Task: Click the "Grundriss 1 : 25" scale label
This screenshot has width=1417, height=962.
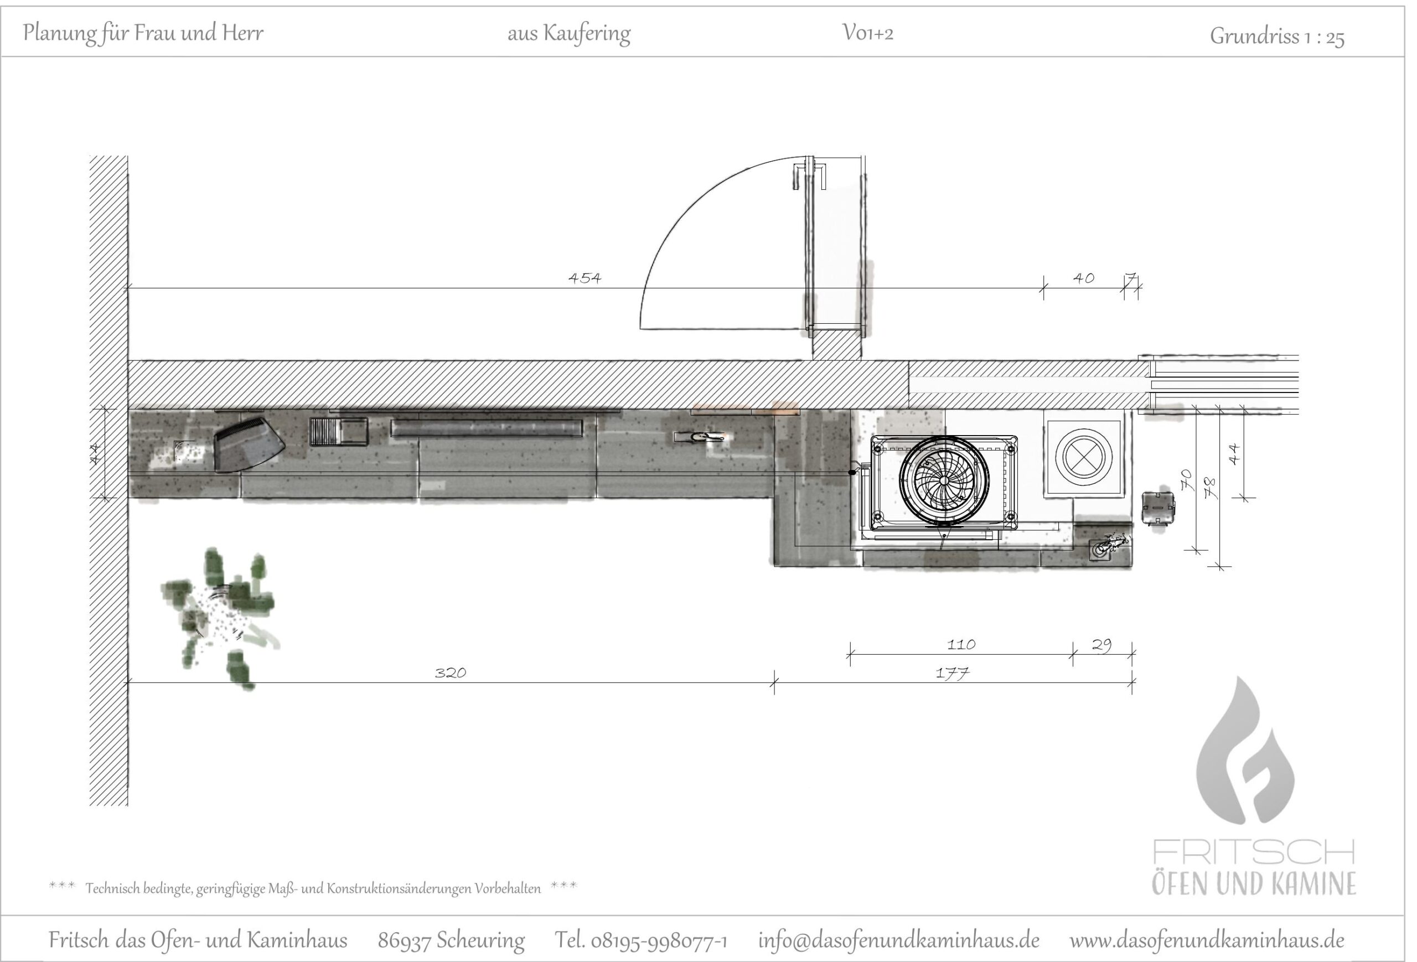Action: [1277, 37]
